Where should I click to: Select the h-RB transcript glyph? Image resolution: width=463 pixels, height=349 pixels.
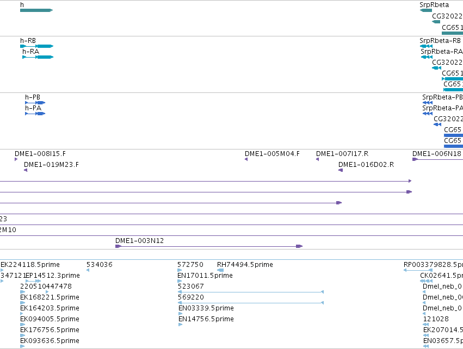pyautogui.click(x=36, y=46)
